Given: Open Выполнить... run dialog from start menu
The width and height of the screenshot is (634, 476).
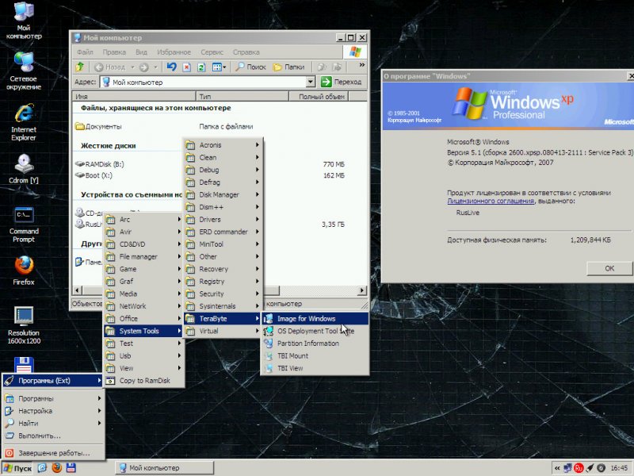Looking at the screenshot, I should point(53,436).
